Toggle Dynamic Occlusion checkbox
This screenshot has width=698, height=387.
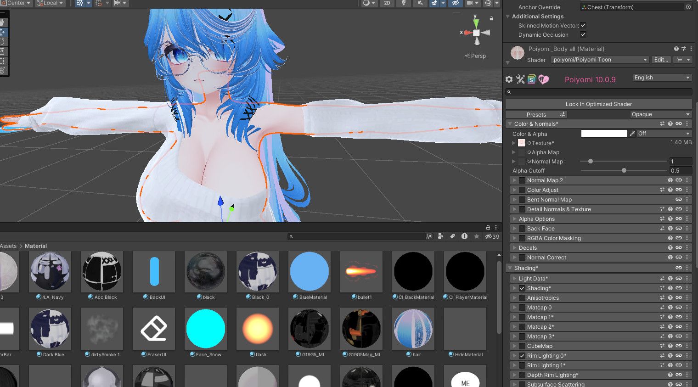point(583,35)
